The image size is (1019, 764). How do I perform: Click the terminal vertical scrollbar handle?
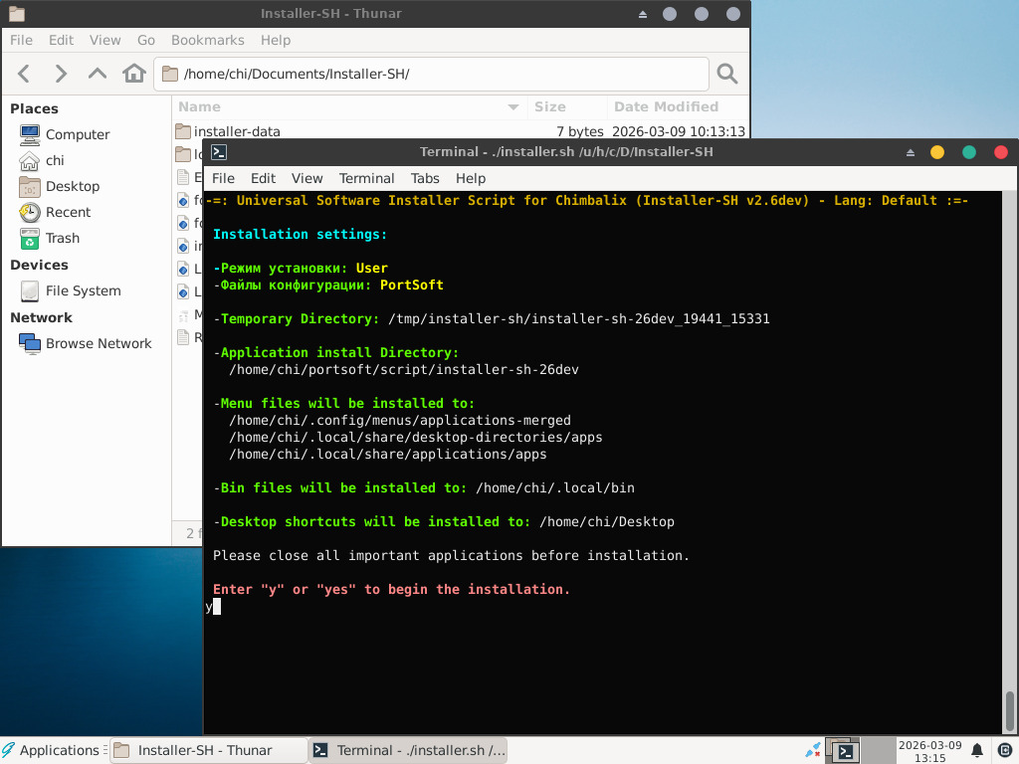click(1010, 710)
